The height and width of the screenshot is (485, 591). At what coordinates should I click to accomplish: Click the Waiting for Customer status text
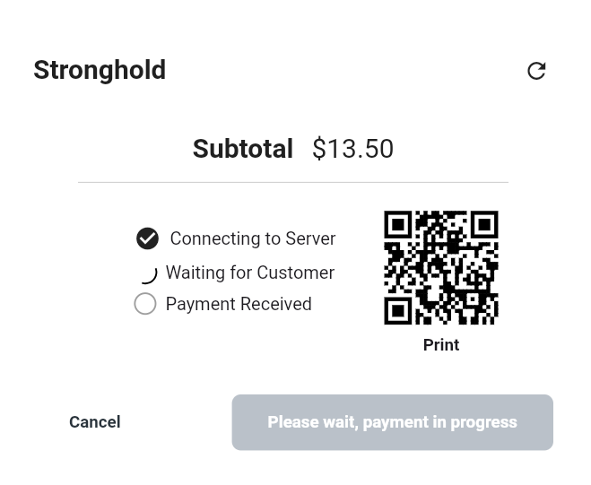click(249, 273)
